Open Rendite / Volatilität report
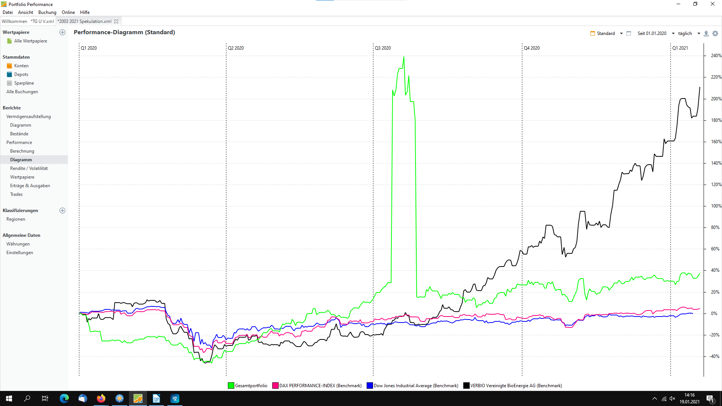 coord(29,168)
